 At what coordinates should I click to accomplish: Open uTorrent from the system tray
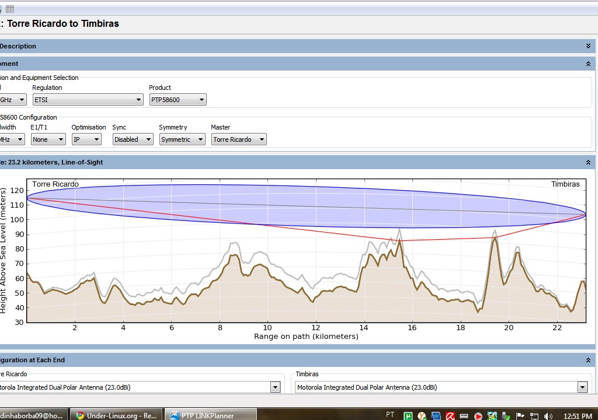coord(408,416)
